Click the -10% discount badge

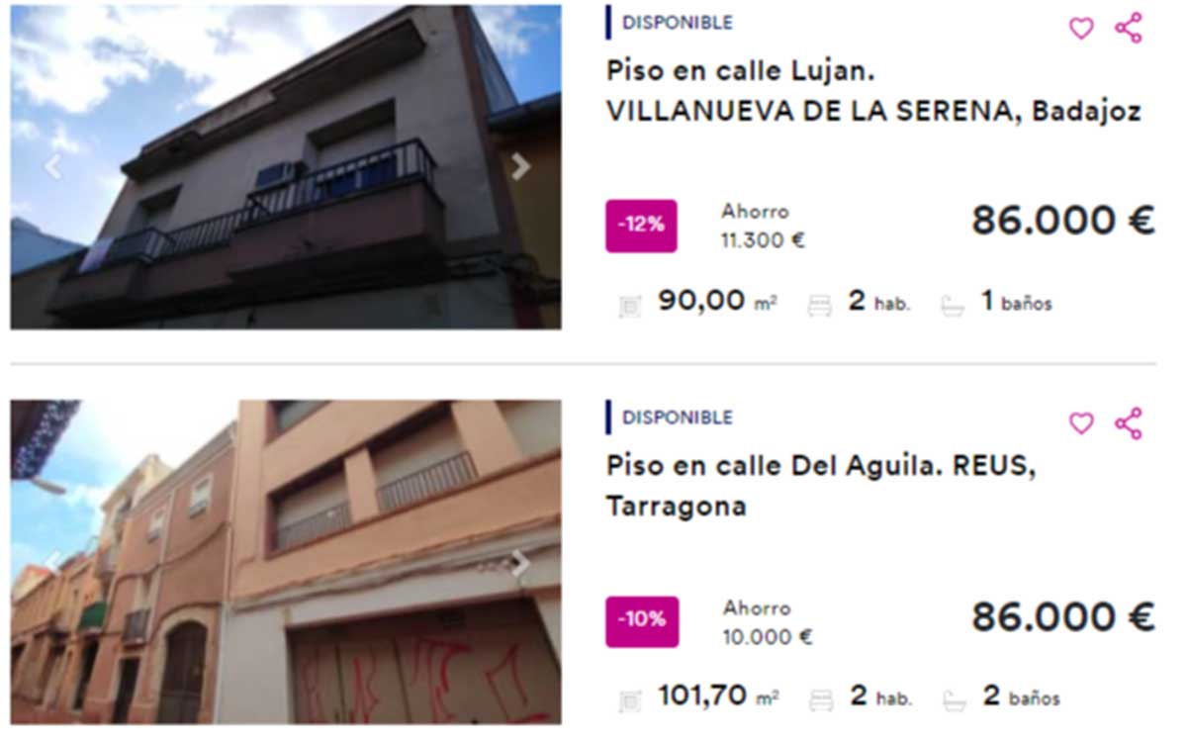click(x=642, y=621)
